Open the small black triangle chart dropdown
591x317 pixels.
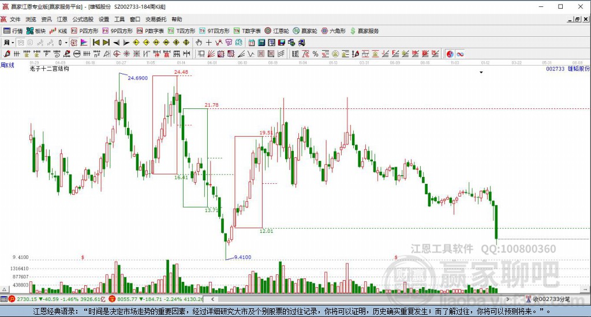(481, 72)
